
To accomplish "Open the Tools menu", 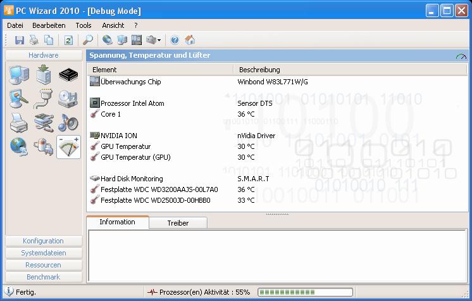I will pos(84,25).
